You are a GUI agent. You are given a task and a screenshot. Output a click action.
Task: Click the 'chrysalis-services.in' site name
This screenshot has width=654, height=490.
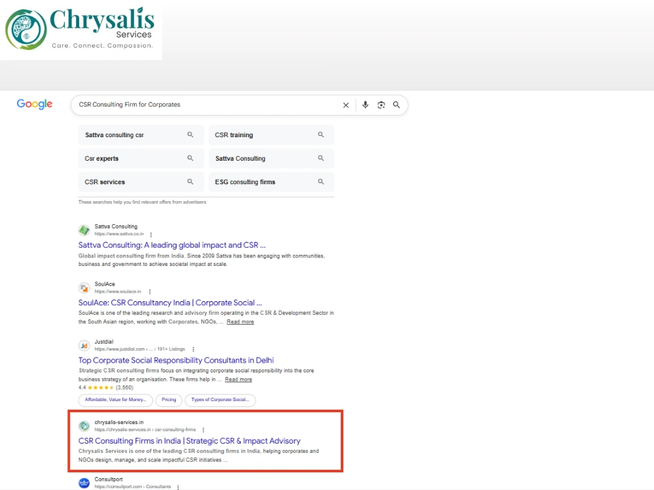[x=119, y=422]
